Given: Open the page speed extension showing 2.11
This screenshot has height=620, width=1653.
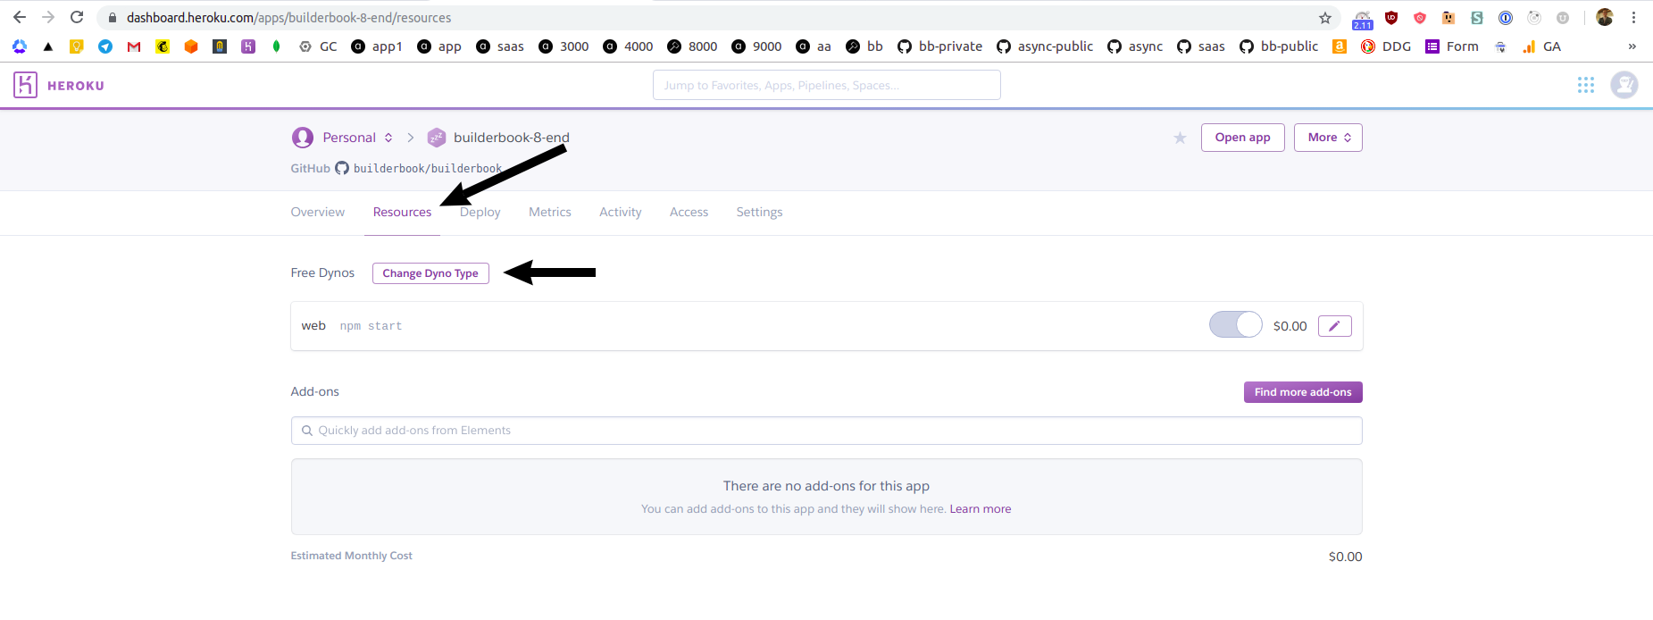Looking at the screenshot, I should 1363,20.
